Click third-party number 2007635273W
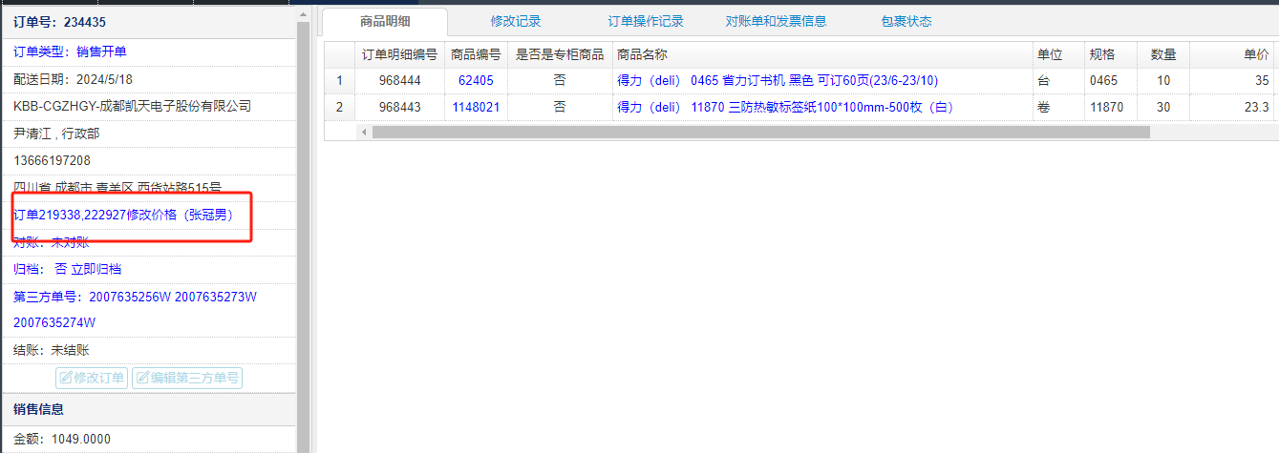This screenshot has height=453, width=1279. [216, 297]
